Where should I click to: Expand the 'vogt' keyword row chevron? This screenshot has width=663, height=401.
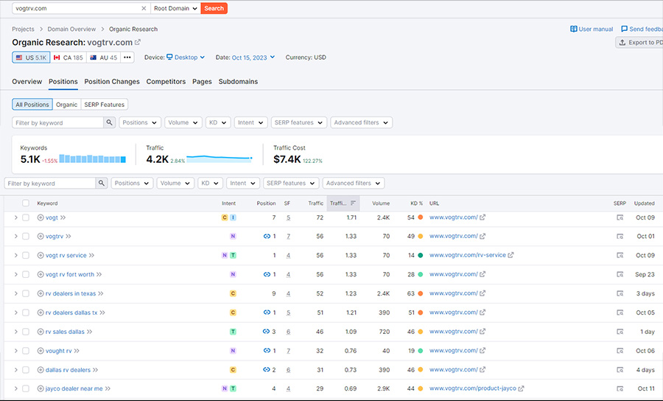[x=15, y=217]
